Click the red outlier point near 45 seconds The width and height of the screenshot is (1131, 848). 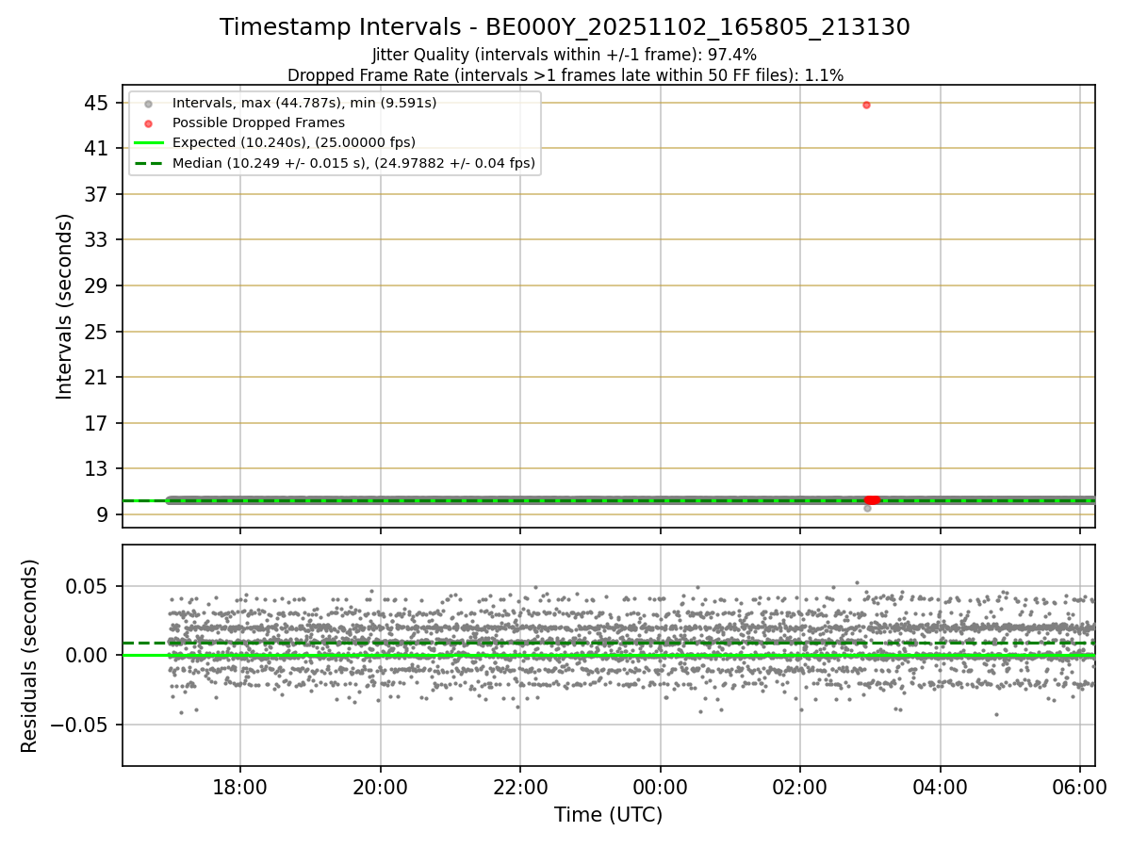click(x=866, y=105)
